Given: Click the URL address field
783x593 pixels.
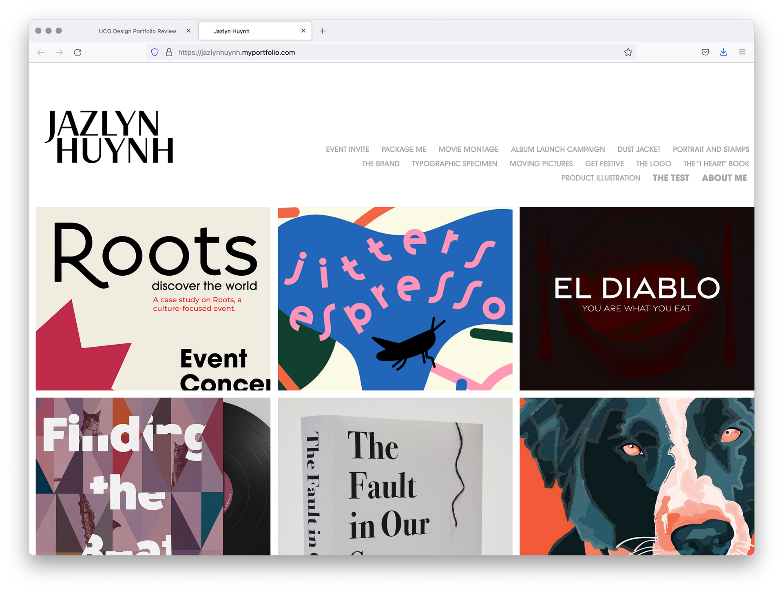Looking at the screenshot, I should click(x=367, y=52).
